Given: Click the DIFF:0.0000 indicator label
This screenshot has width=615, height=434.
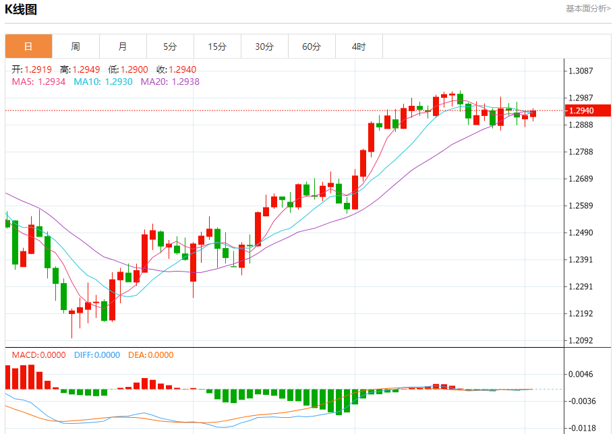Looking at the screenshot, I should [x=97, y=354].
